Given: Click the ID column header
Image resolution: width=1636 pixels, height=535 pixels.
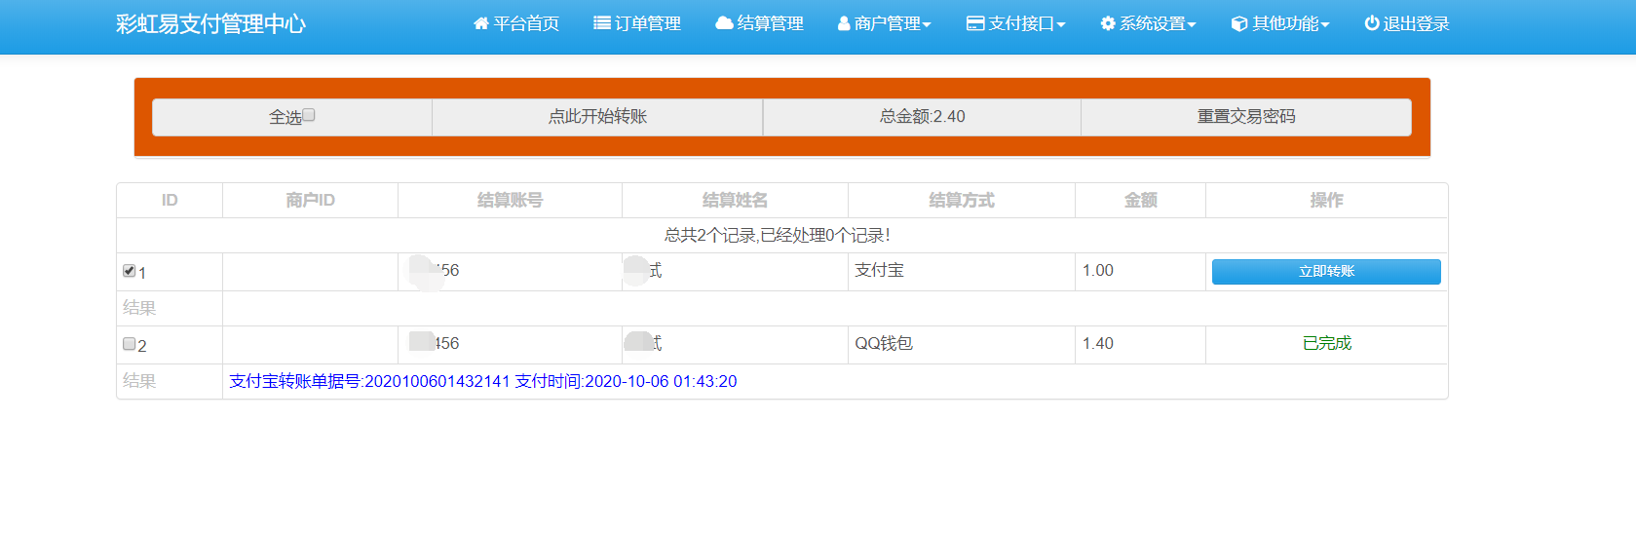Looking at the screenshot, I should 170,200.
